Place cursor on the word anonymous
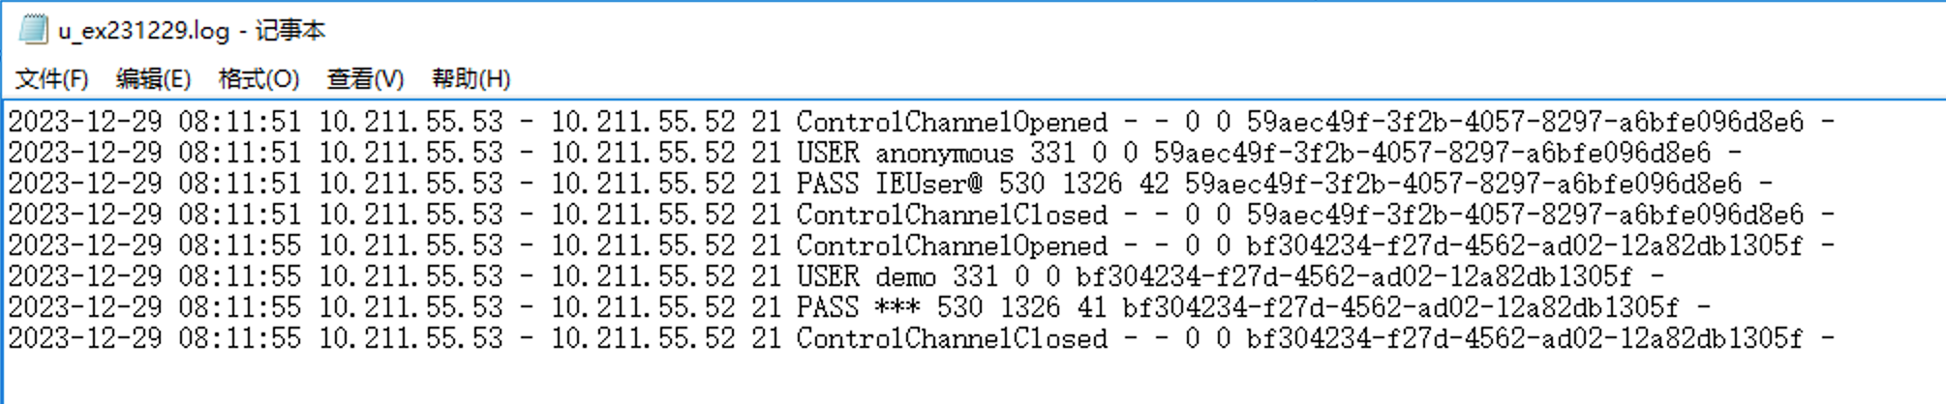 (944, 153)
